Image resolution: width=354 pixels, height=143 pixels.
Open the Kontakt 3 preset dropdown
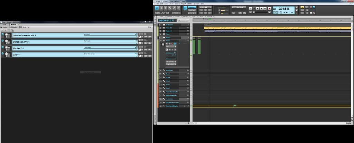click(x=136, y=48)
